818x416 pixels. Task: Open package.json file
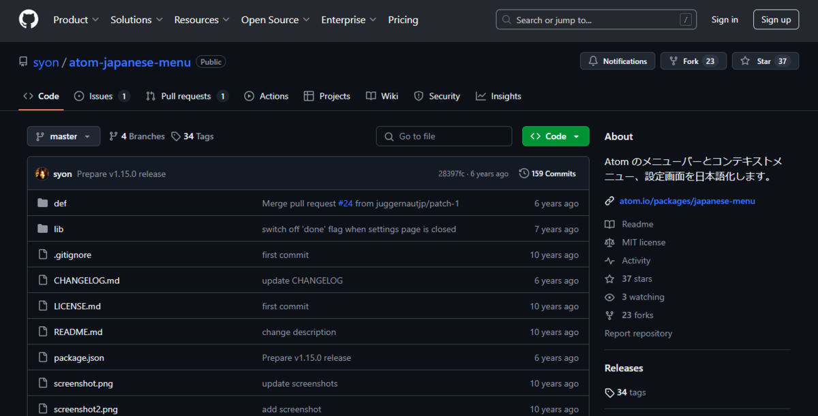79,358
